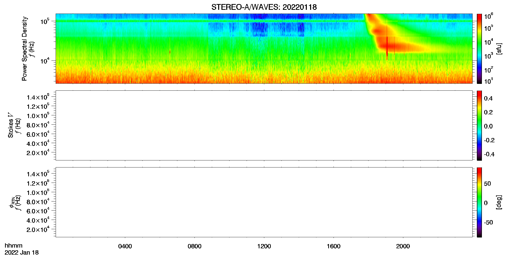Click the empty Stokes V plot panel

[264, 125]
